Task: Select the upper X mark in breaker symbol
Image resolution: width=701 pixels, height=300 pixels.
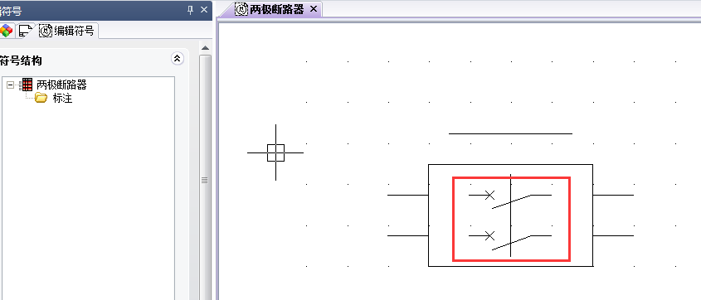Action: pos(490,195)
